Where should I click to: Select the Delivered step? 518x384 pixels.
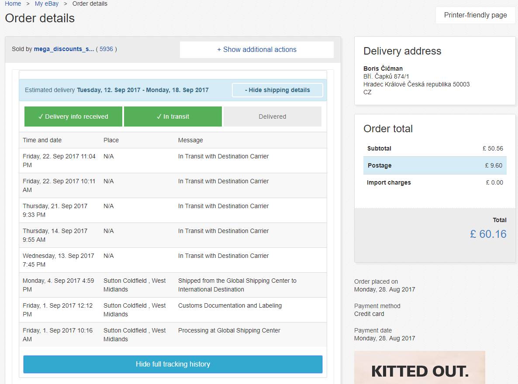pos(272,117)
